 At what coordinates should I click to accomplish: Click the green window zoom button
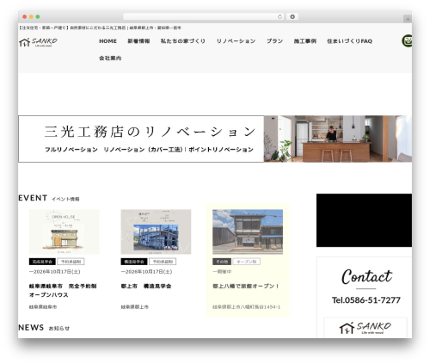coord(38,17)
